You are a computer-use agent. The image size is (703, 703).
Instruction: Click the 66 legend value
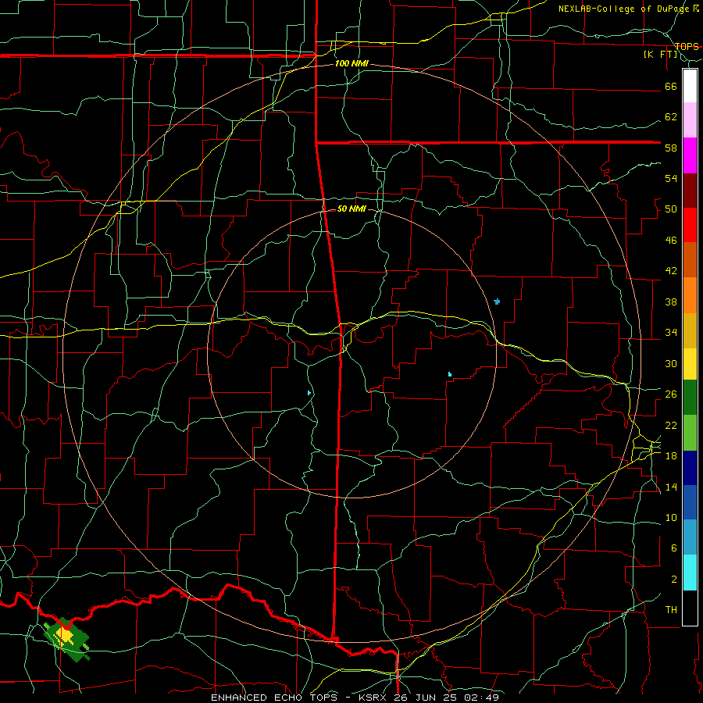(x=671, y=87)
